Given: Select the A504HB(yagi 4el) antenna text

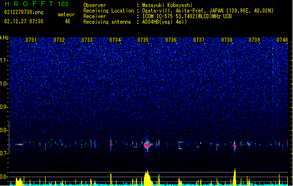Looking at the screenshot, I should pyautogui.click(x=164, y=22).
